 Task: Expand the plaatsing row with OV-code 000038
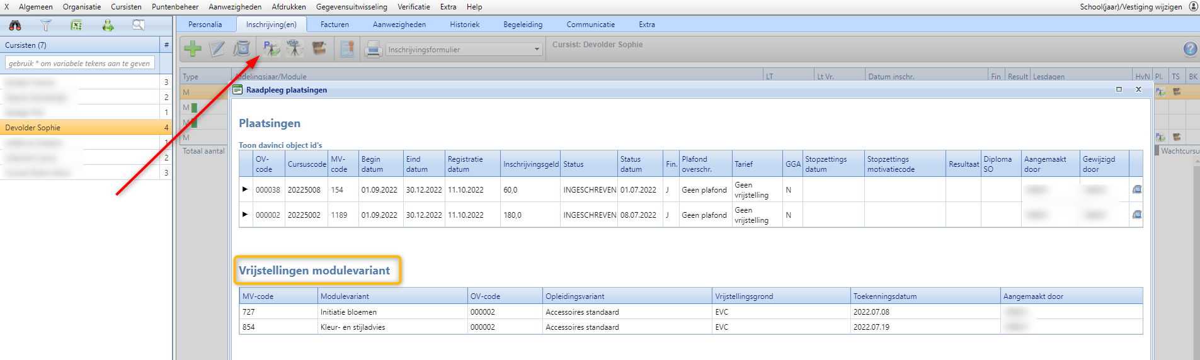(245, 189)
